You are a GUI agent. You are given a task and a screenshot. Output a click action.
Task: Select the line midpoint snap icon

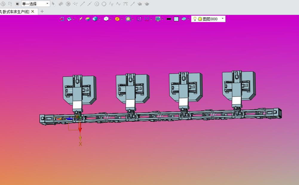point(90,4)
